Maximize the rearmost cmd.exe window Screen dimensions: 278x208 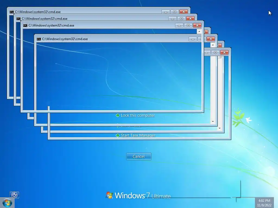(x=175, y=12)
